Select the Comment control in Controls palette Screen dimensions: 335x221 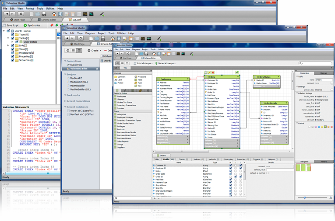(x=120, y=77)
